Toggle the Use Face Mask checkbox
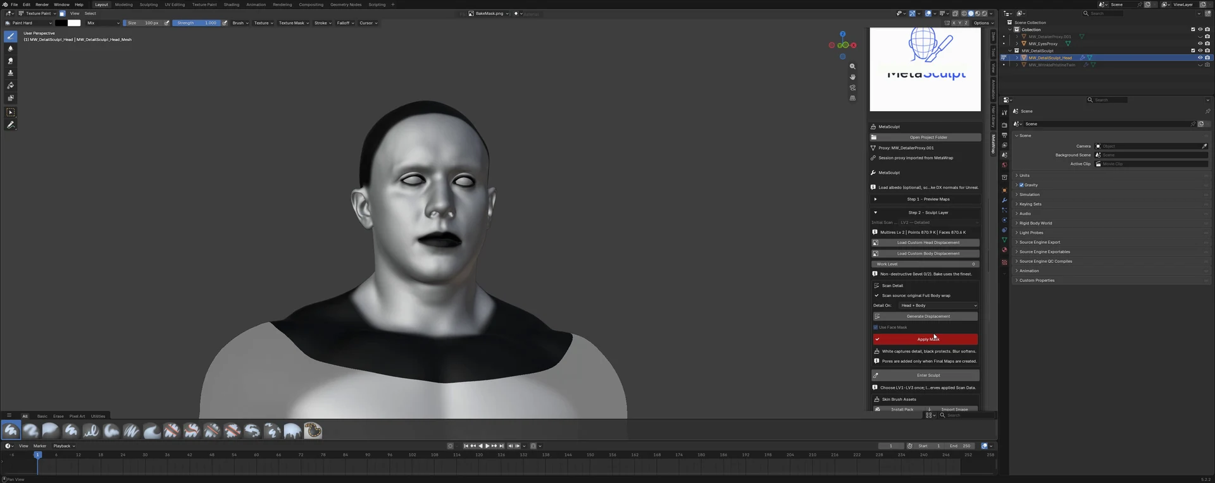 876,327
